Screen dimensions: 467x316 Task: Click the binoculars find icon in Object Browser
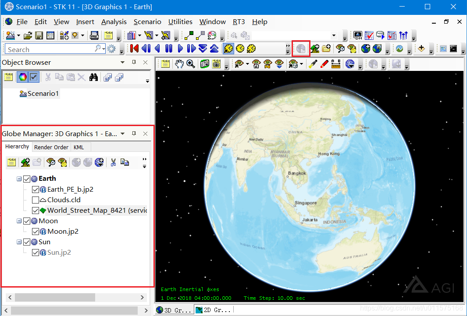93,77
